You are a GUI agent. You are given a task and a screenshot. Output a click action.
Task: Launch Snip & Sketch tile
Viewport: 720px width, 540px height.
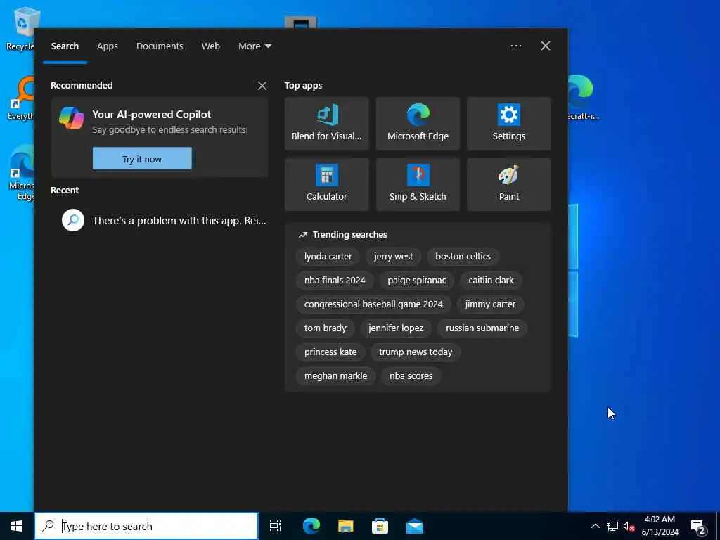pyautogui.click(x=418, y=184)
